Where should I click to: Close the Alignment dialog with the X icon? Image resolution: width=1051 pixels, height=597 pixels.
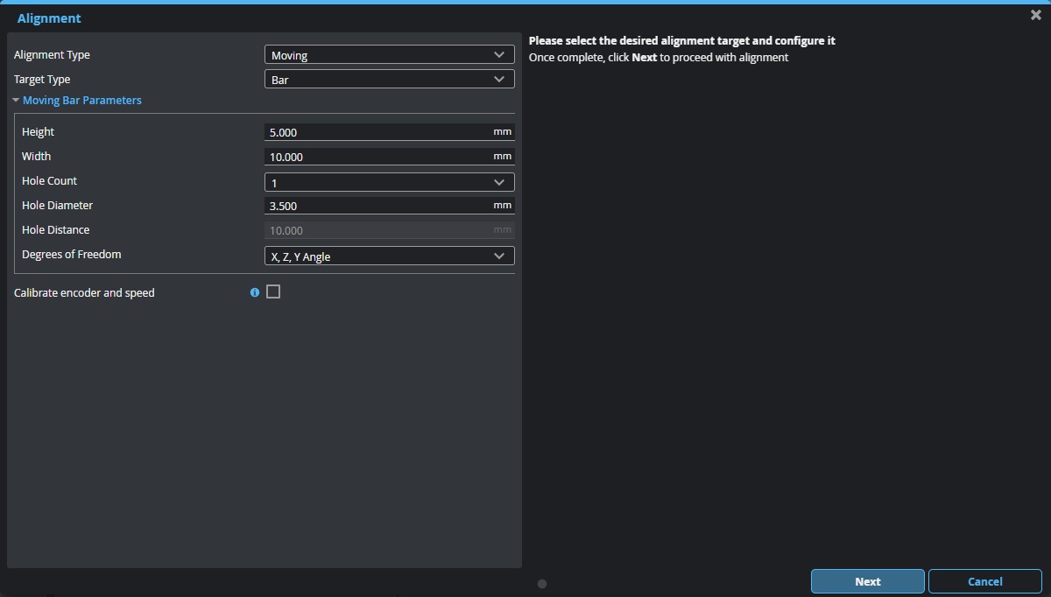(1036, 15)
